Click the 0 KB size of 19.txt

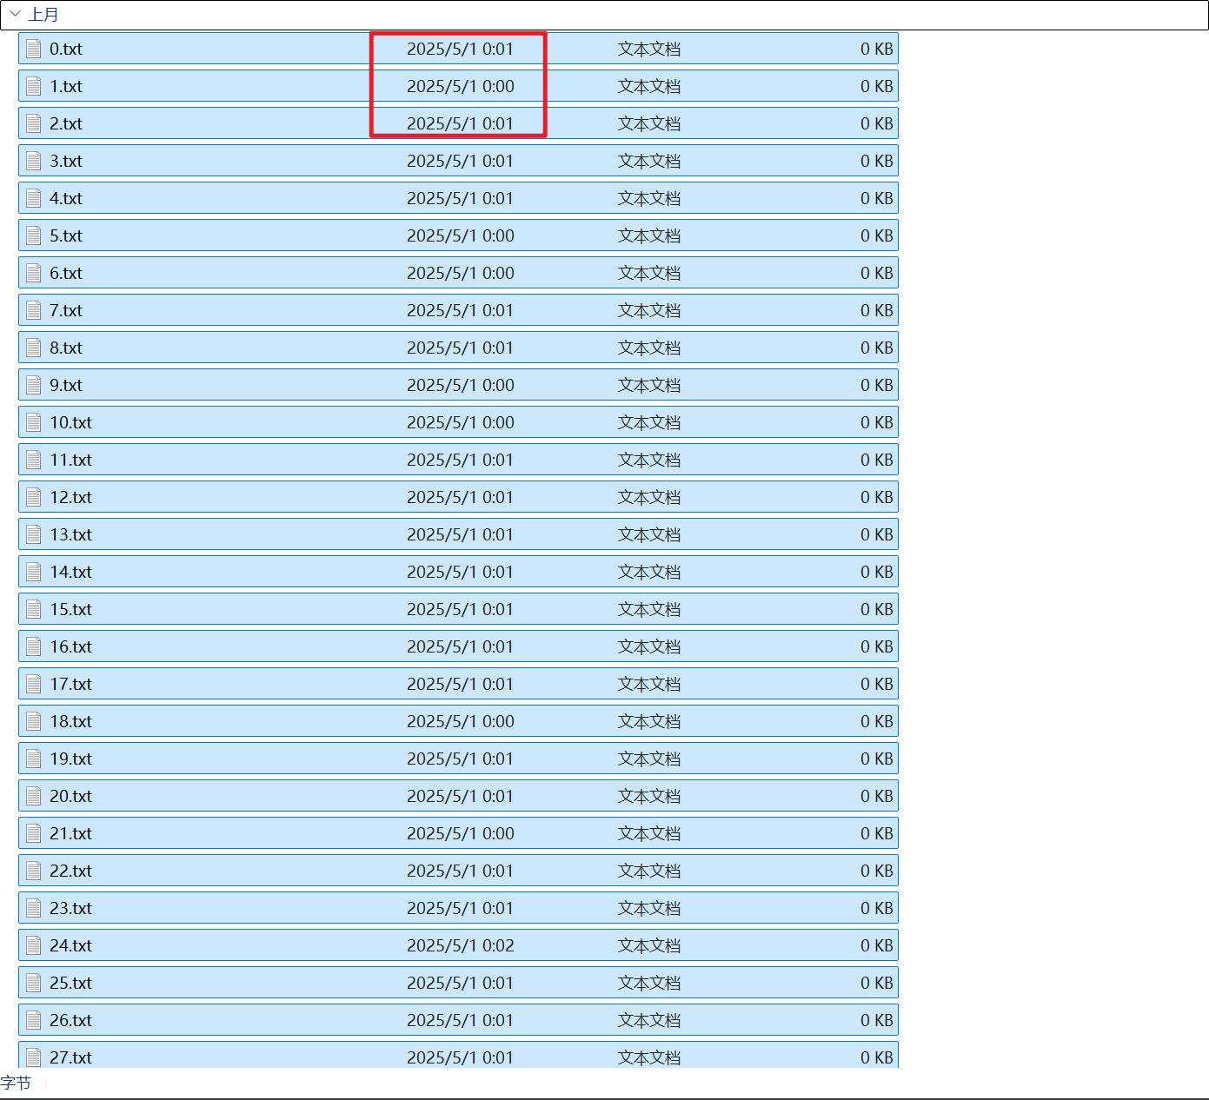[877, 759]
